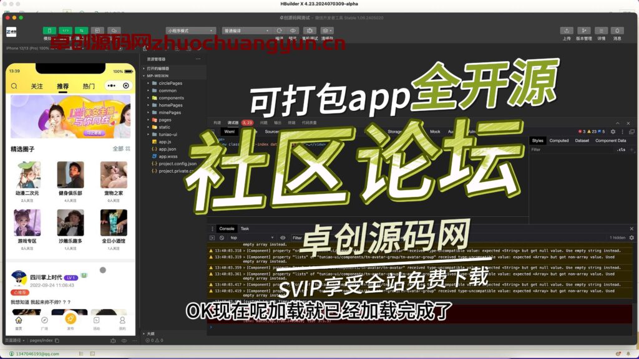
Task: Switch to the 热门 tab in simulator
Action: (89, 86)
